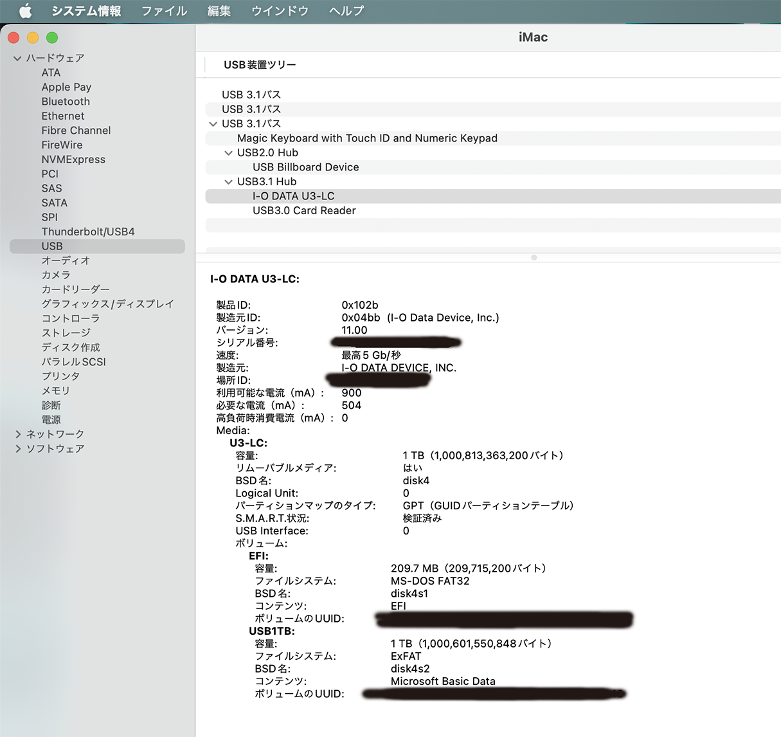Collapse the ハードウェア section

click(x=17, y=59)
